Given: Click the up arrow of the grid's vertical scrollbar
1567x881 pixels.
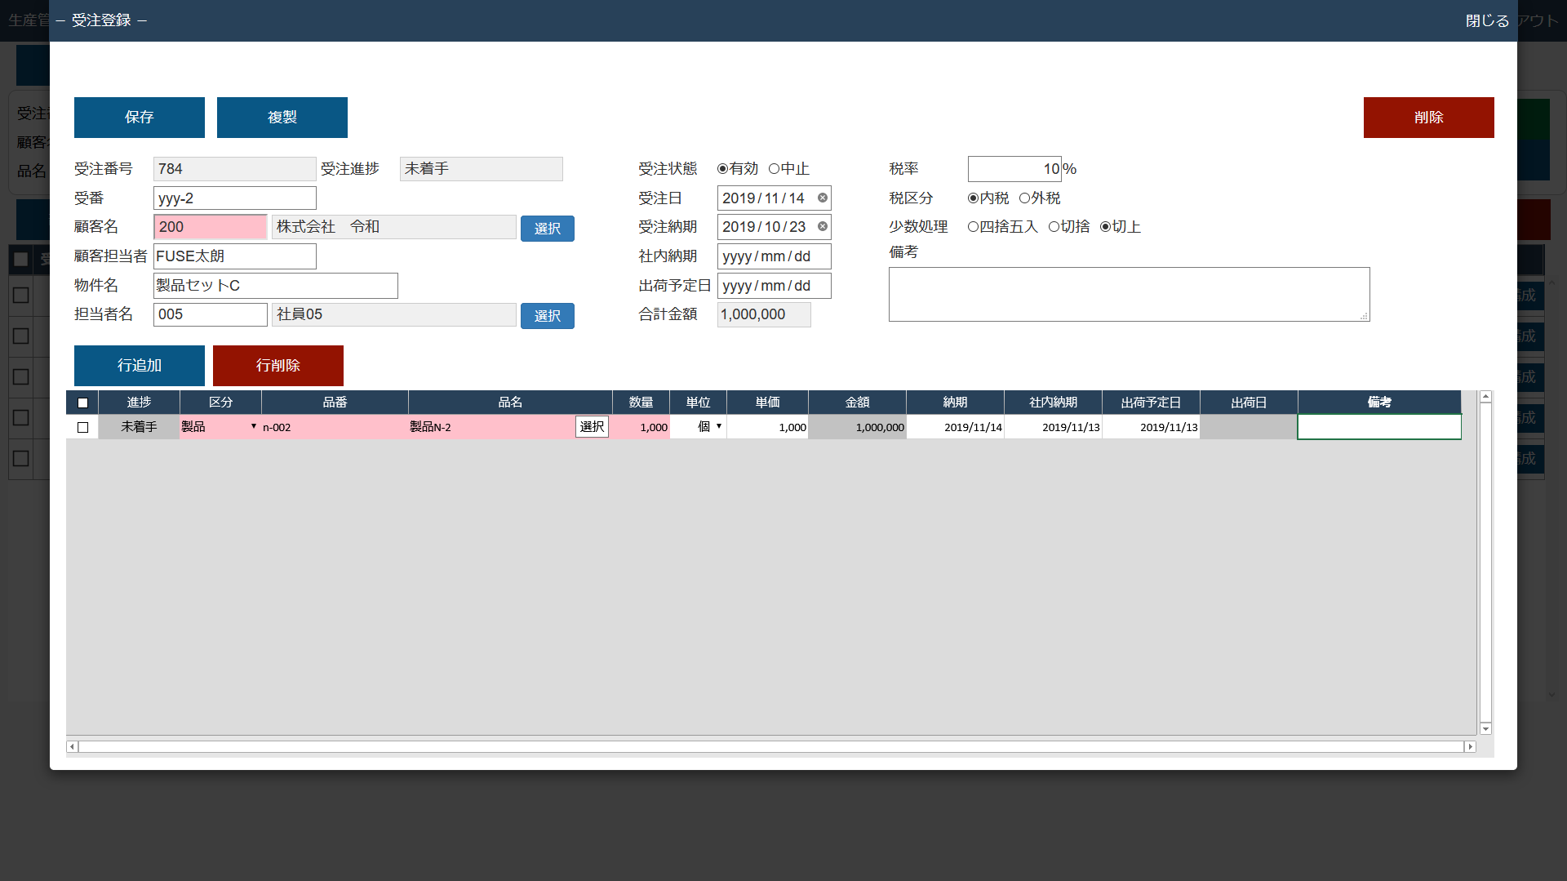Looking at the screenshot, I should [x=1485, y=397].
